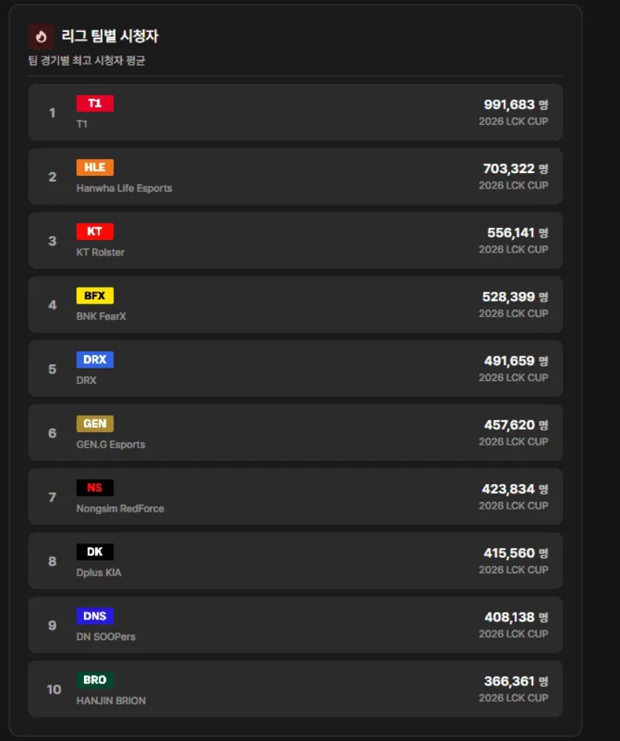Select the Dplus KIA team name
This screenshot has height=741, width=620.
(99, 572)
